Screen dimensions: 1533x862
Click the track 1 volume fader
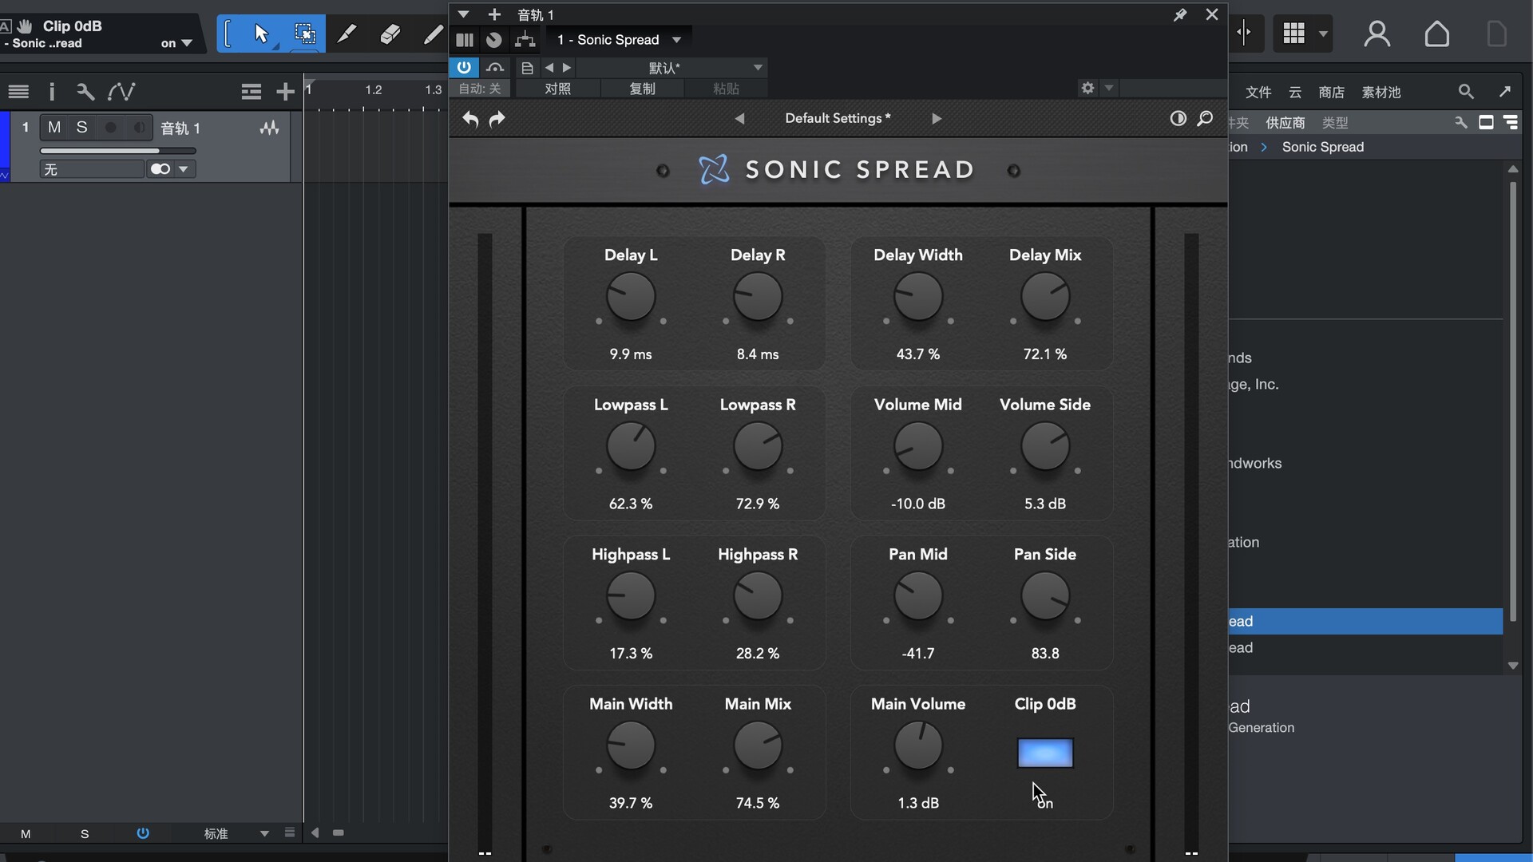(117, 150)
